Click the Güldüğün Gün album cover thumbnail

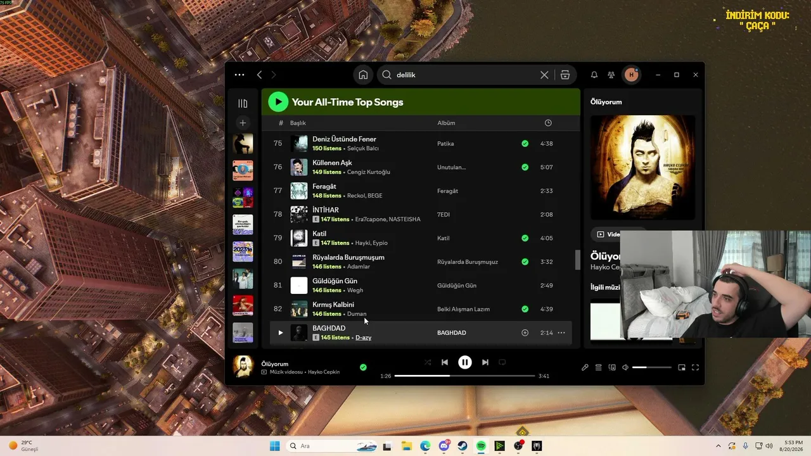tap(299, 286)
